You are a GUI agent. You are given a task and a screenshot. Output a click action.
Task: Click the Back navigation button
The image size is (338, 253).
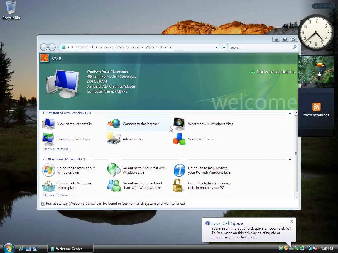(x=44, y=47)
